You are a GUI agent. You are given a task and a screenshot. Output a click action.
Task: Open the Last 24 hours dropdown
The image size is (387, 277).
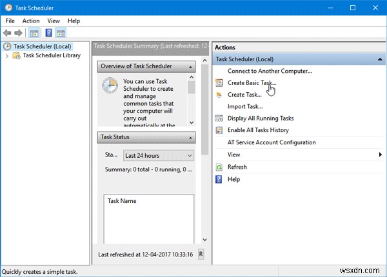[x=159, y=156]
